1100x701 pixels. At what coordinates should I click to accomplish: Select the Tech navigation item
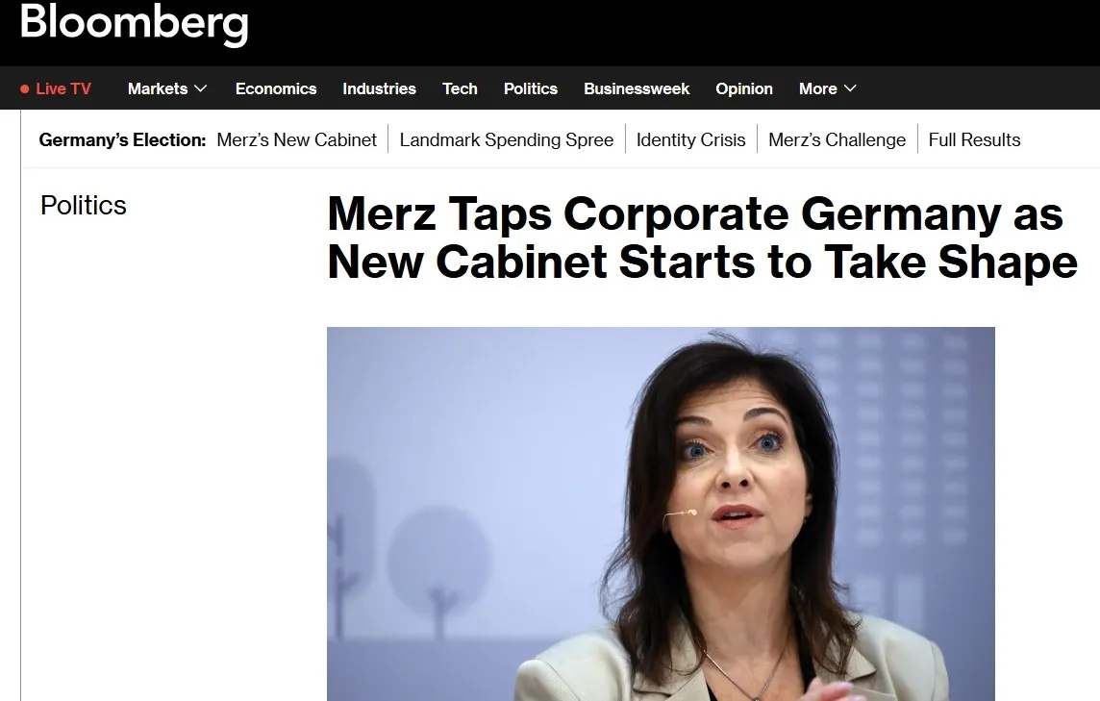[x=460, y=88]
